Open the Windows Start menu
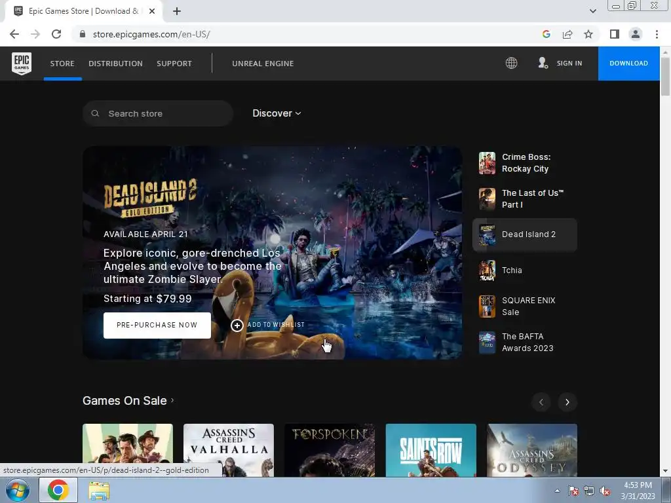This screenshot has width=671, height=503. pyautogui.click(x=18, y=490)
